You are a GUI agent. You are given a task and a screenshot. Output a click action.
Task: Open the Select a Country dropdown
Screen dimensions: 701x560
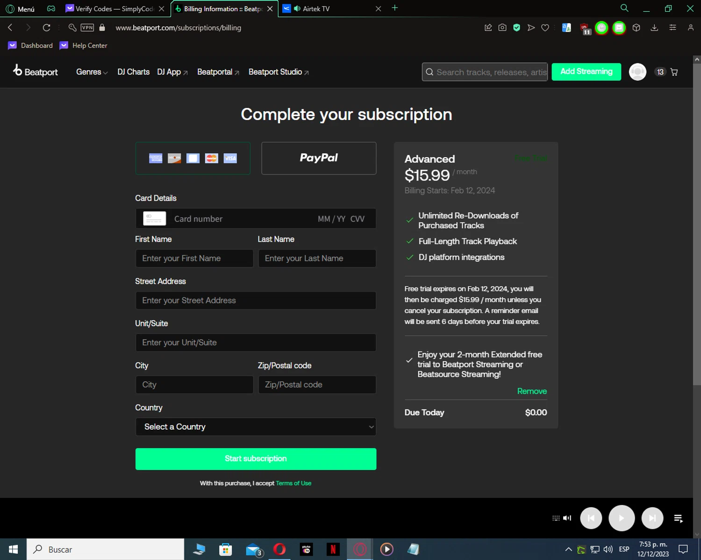point(256,427)
